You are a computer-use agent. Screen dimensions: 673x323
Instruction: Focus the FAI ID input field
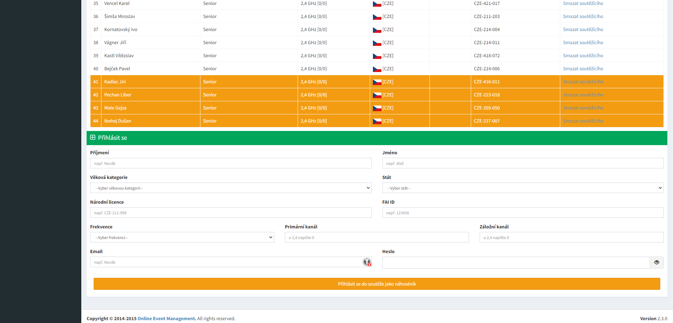[523, 213]
